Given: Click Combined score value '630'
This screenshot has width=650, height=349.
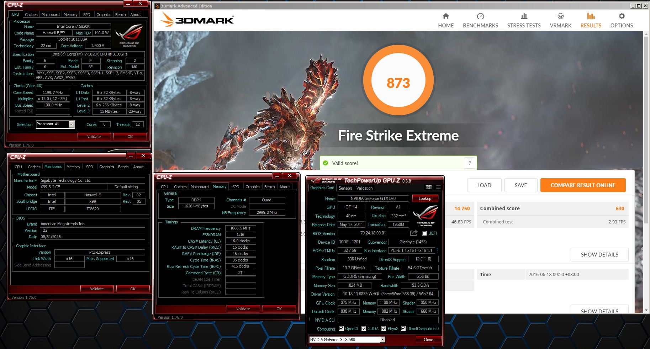Looking at the screenshot, I should tap(620, 208).
